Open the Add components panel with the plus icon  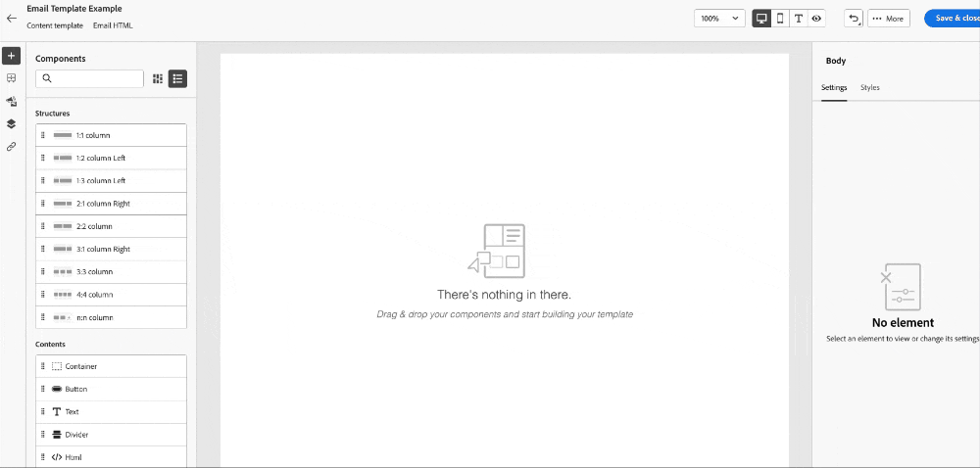tap(11, 56)
